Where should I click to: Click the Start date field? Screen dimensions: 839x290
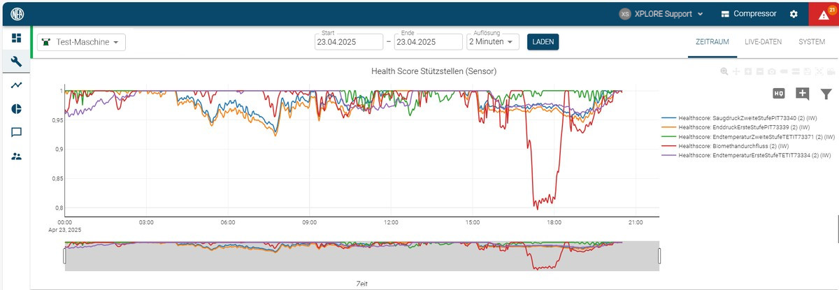[x=350, y=42]
